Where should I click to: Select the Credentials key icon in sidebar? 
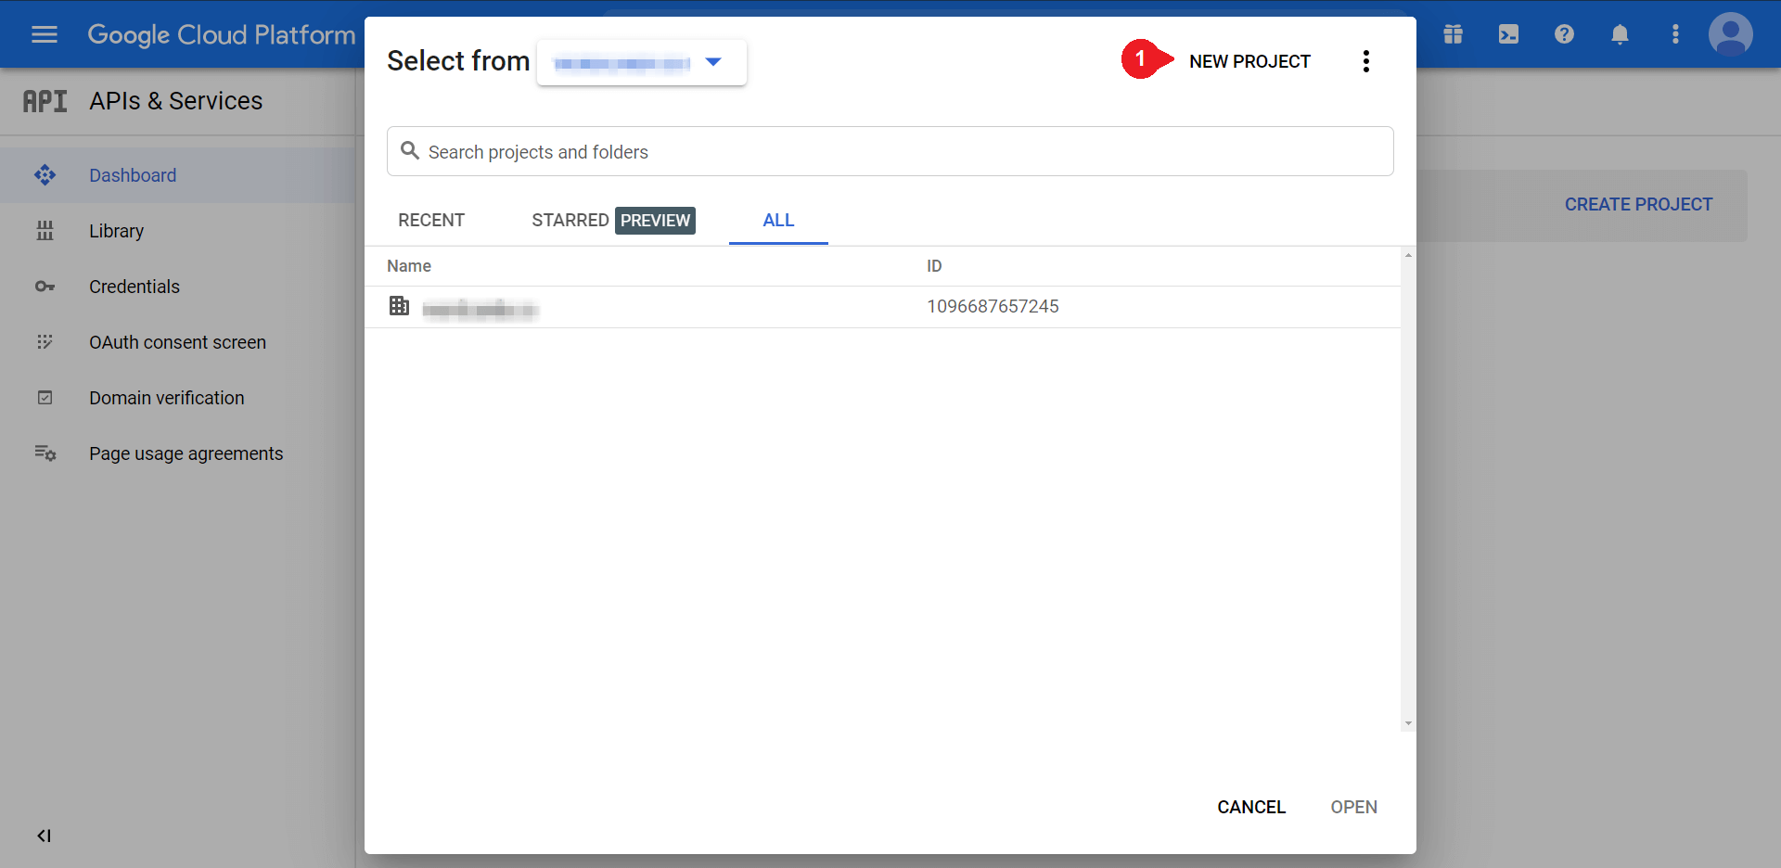click(x=45, y=287)
